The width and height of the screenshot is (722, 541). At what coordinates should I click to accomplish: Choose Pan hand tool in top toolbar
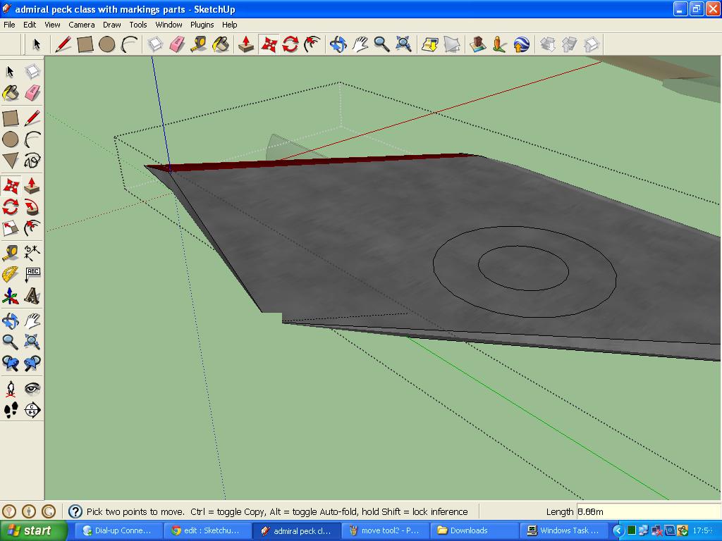(x=360, y=44)
